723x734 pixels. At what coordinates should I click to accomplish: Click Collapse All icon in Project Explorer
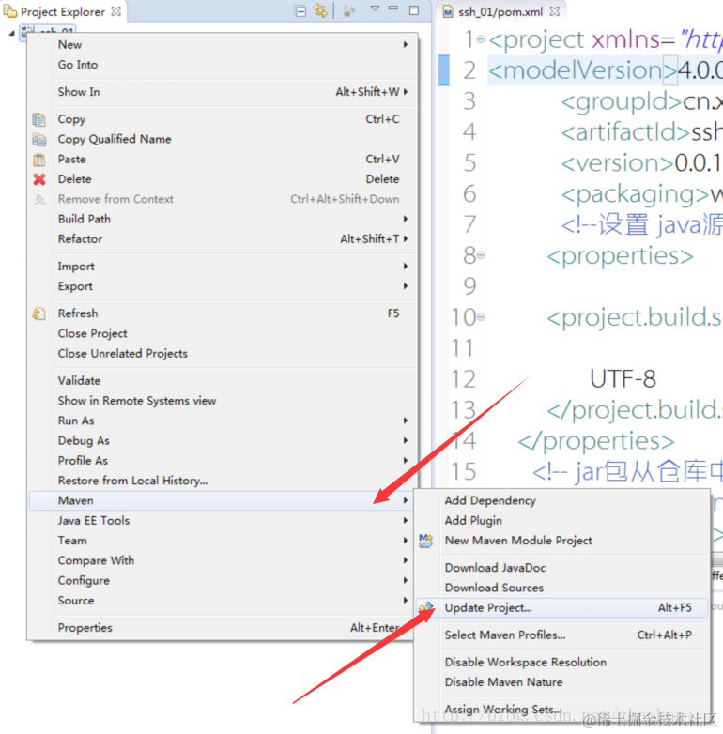pos(300,10)
